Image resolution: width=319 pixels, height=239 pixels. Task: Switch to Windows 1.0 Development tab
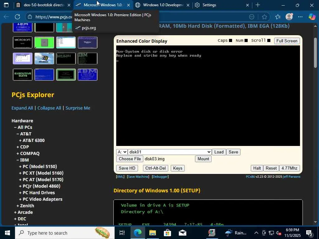[x=163, y=5]
